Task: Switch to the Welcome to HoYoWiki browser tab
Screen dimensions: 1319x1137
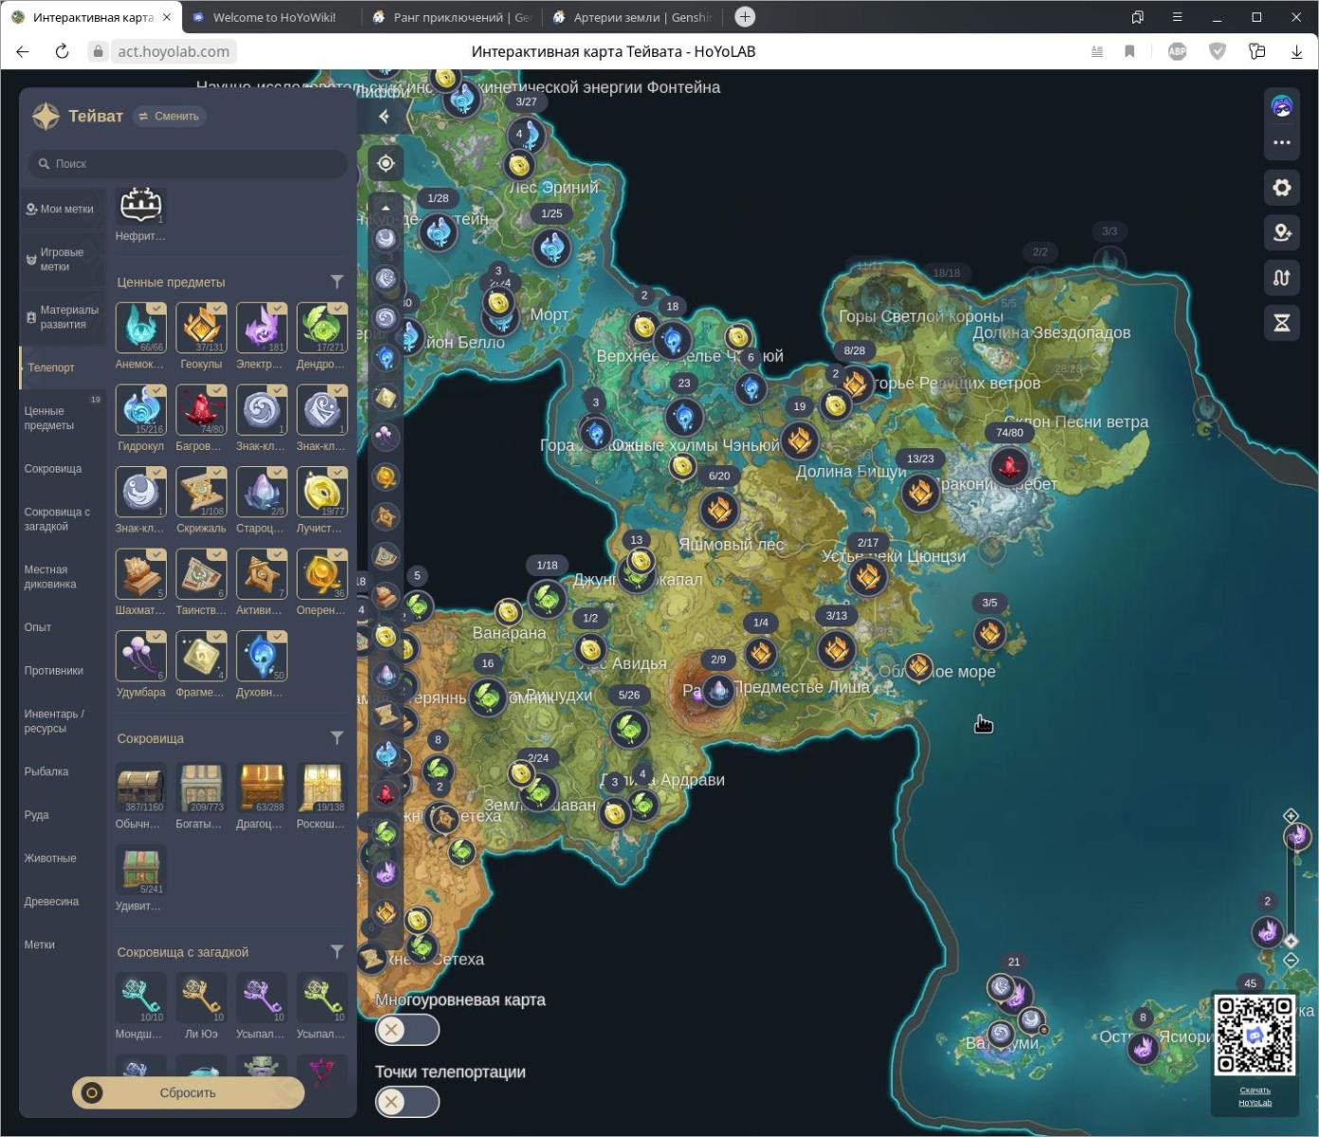Action: coord(272,17)
